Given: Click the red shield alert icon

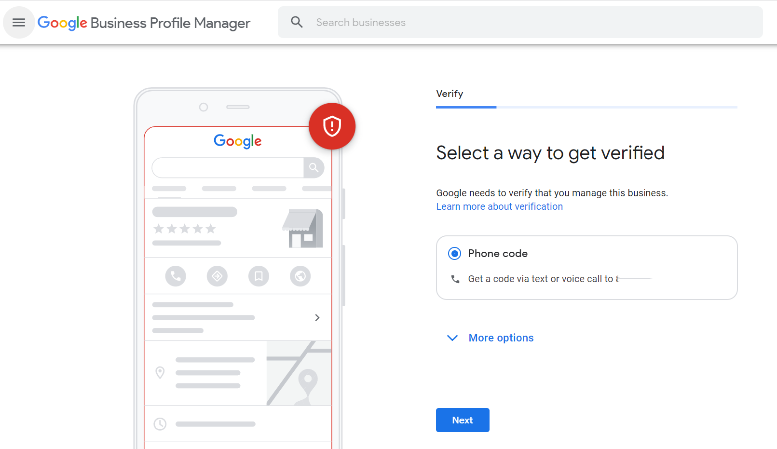Looking at the screenshot, I should click(332, 126).
